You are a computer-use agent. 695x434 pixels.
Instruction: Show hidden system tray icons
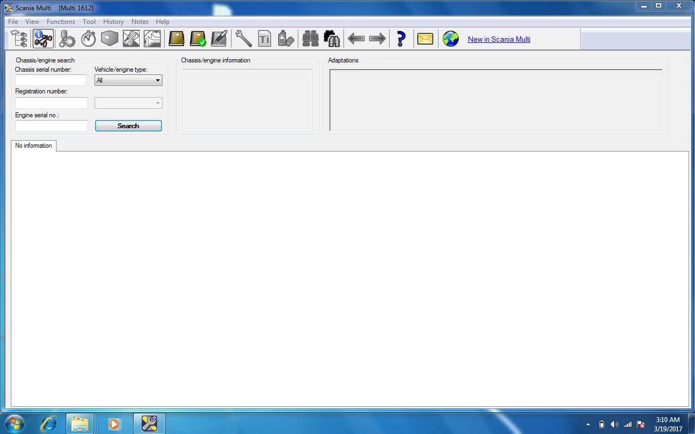588,424
